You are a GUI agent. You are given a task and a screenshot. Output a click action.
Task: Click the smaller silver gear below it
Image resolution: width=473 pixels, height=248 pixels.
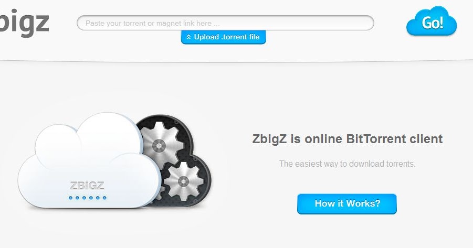183,181
